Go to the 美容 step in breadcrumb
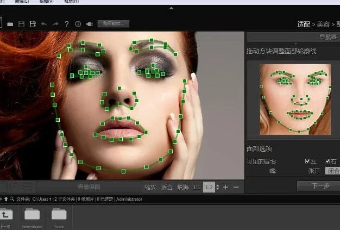 tap(323, 24)
